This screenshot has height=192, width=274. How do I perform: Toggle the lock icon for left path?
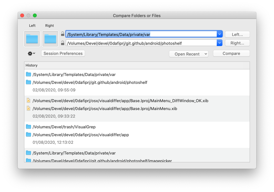point(63,34)
